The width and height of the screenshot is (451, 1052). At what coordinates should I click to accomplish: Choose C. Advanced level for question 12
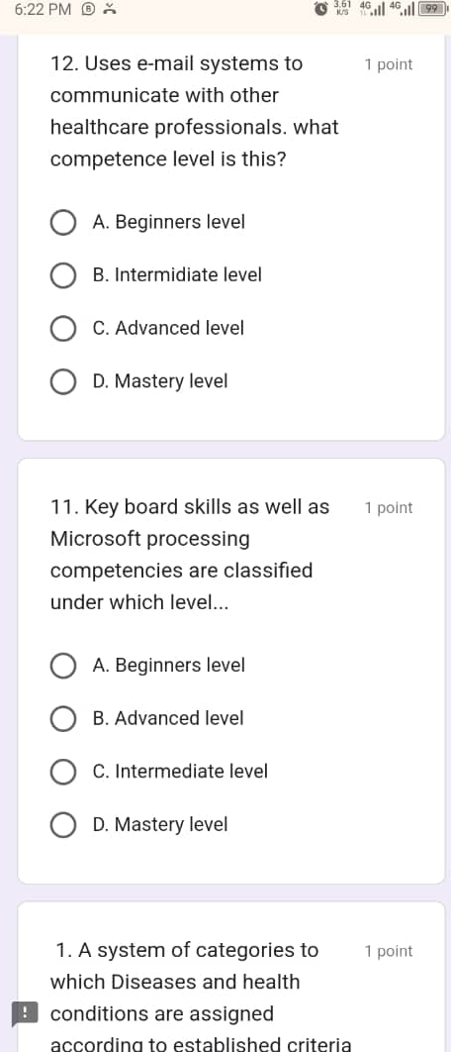tap(147, 328)
